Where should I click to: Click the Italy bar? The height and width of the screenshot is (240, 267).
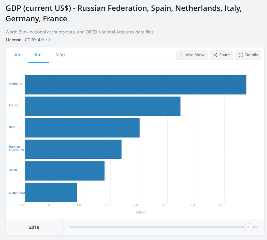(82, 128)
